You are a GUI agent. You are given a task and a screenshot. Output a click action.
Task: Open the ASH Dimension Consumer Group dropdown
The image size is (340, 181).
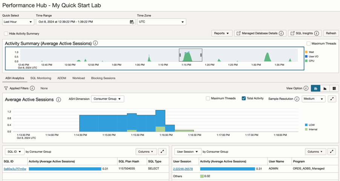107,99
